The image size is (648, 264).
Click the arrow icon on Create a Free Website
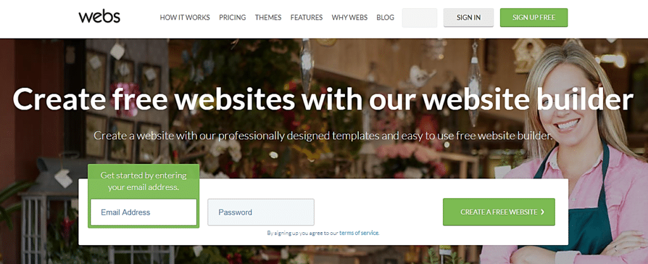[542, 212]
